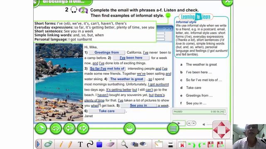This screenshot has height=149, width=266.
Task: Skip audio to next track
Action: pos(194,123)
